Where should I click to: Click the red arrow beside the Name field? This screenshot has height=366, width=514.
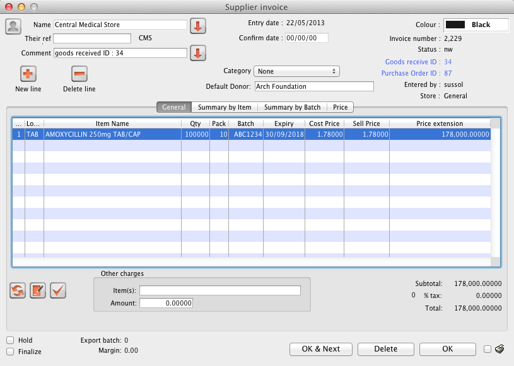click(x=198, y=26)
